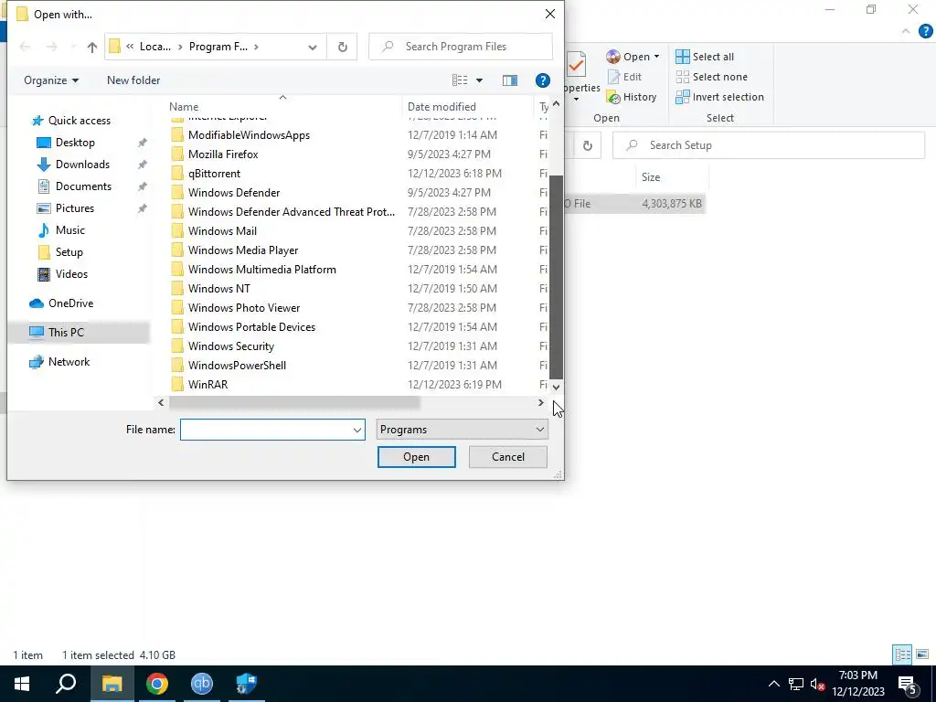Cancel the Open with dialog
Image resolution: width=936 pixels, height=702 pixels.
pyautogui.click(x=507, y=457)
